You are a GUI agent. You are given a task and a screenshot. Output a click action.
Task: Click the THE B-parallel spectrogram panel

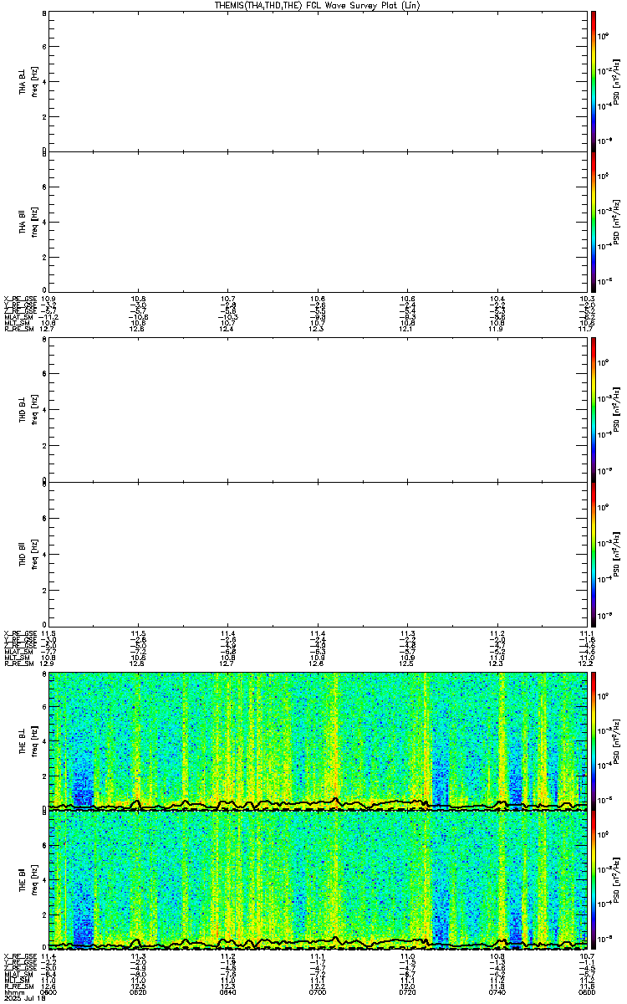[x=318, y=878]
